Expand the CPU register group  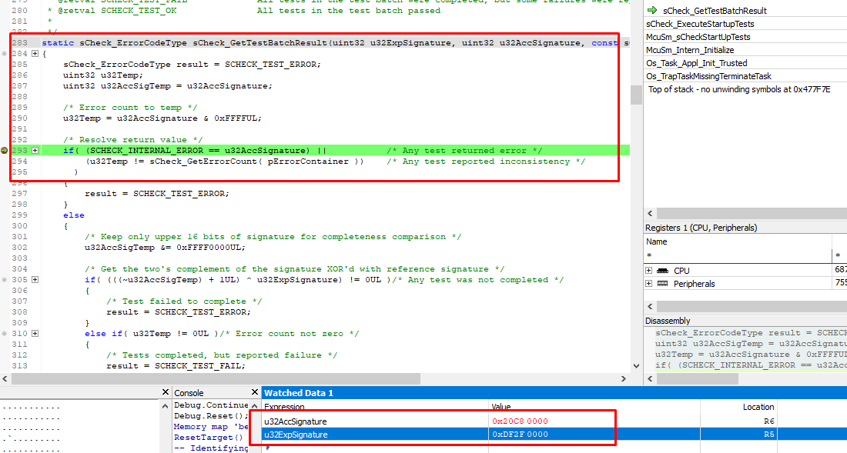coord(649,271)
